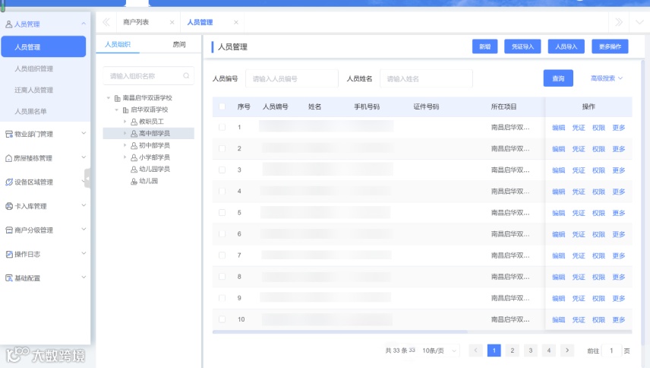Viewport: 650px width, 368px height.
Task: Open 人员黑名单 in sidebar
Action: tap(30, 112)
